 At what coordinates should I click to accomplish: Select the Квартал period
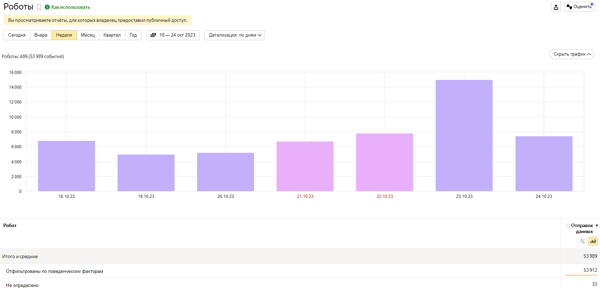click(112, 35)
